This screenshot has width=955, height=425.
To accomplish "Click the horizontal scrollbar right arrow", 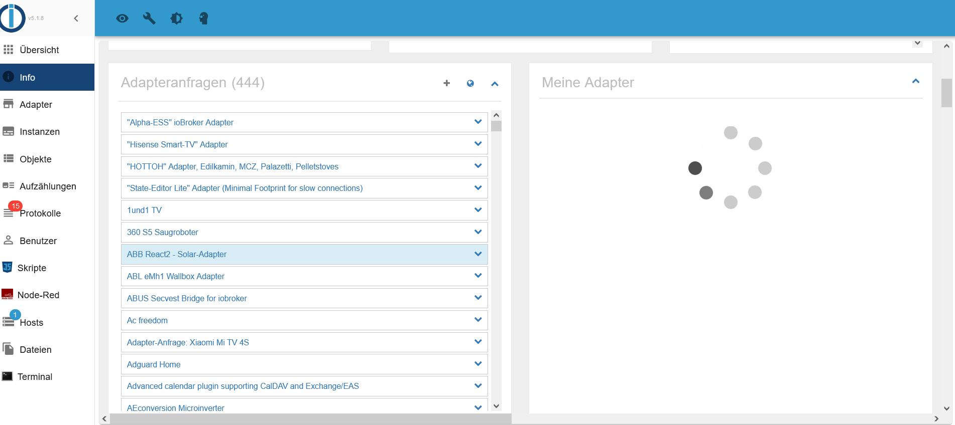I will pos(936,419).
